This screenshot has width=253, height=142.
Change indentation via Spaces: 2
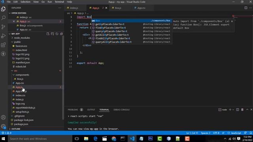[206, 133]
